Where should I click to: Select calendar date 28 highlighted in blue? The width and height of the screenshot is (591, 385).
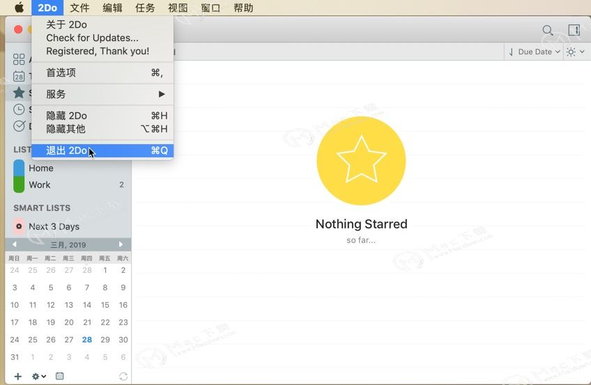pos(87,340)
